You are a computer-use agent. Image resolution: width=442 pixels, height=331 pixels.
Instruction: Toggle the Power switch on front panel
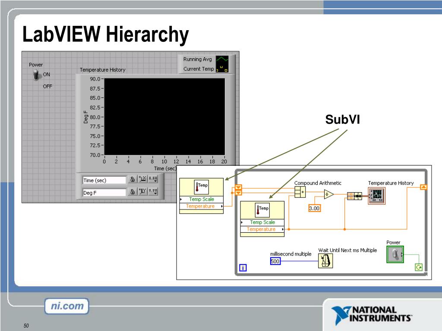(x=36, y=75)
